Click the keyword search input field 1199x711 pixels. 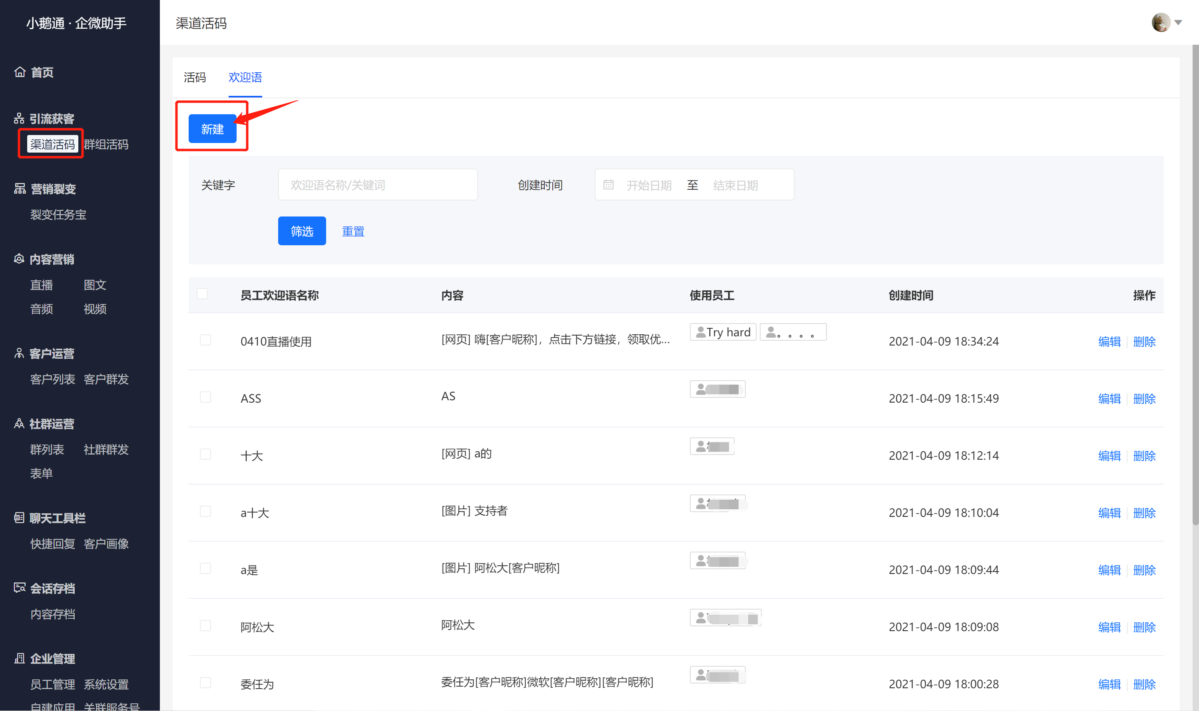(378, 185)
